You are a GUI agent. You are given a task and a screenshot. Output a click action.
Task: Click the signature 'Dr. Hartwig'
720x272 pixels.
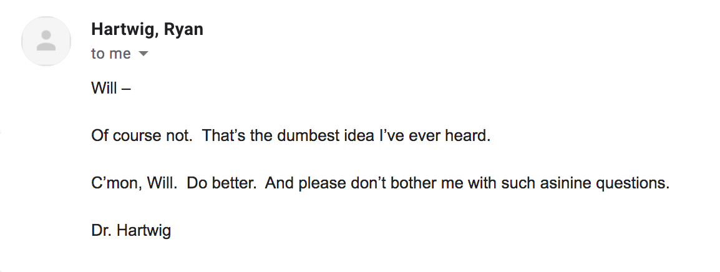131,230
